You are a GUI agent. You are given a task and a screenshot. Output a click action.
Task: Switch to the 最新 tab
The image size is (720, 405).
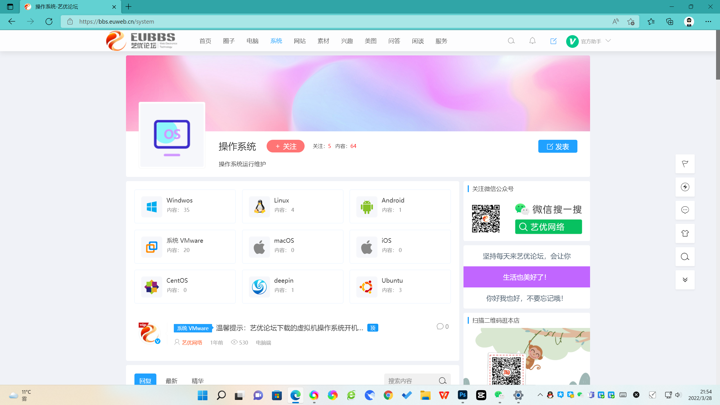172,381
